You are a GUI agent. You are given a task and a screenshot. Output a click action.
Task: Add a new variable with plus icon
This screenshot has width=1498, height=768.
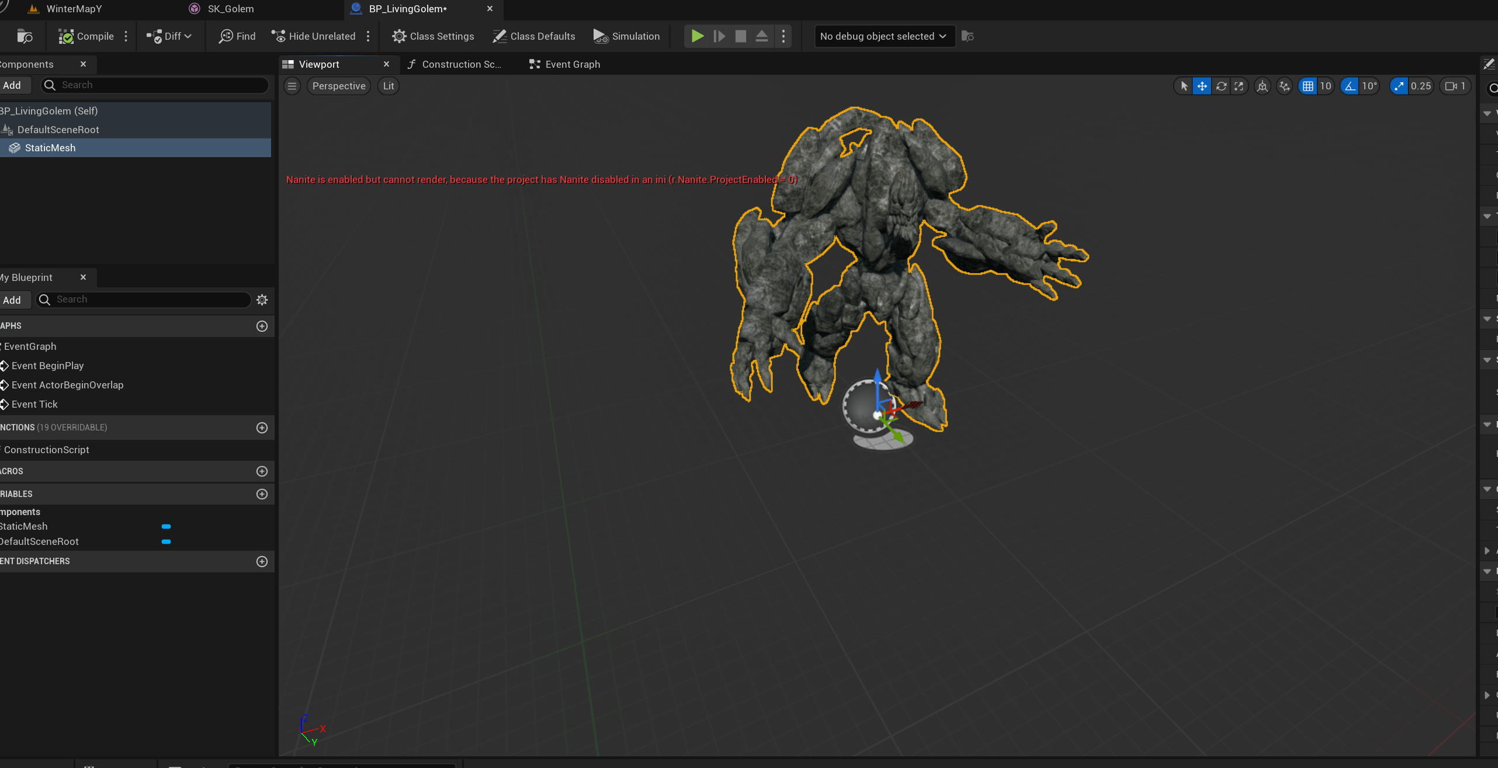262,494
